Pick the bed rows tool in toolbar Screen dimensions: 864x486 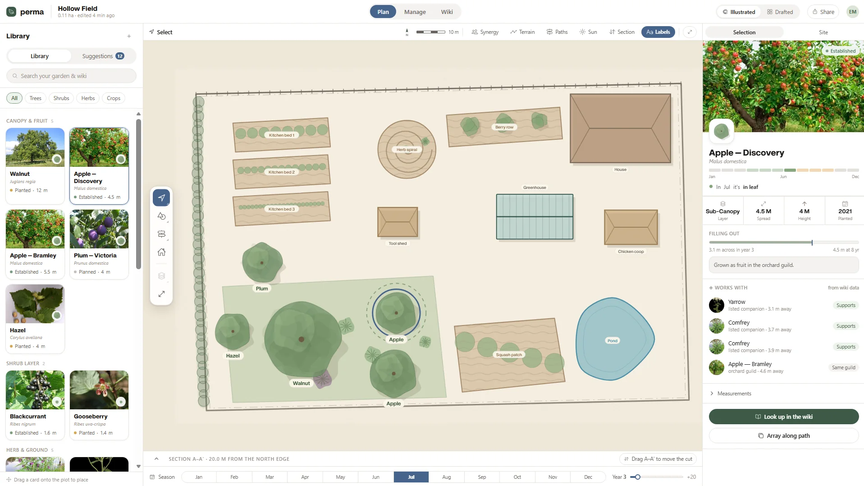(x=161, y=234)
